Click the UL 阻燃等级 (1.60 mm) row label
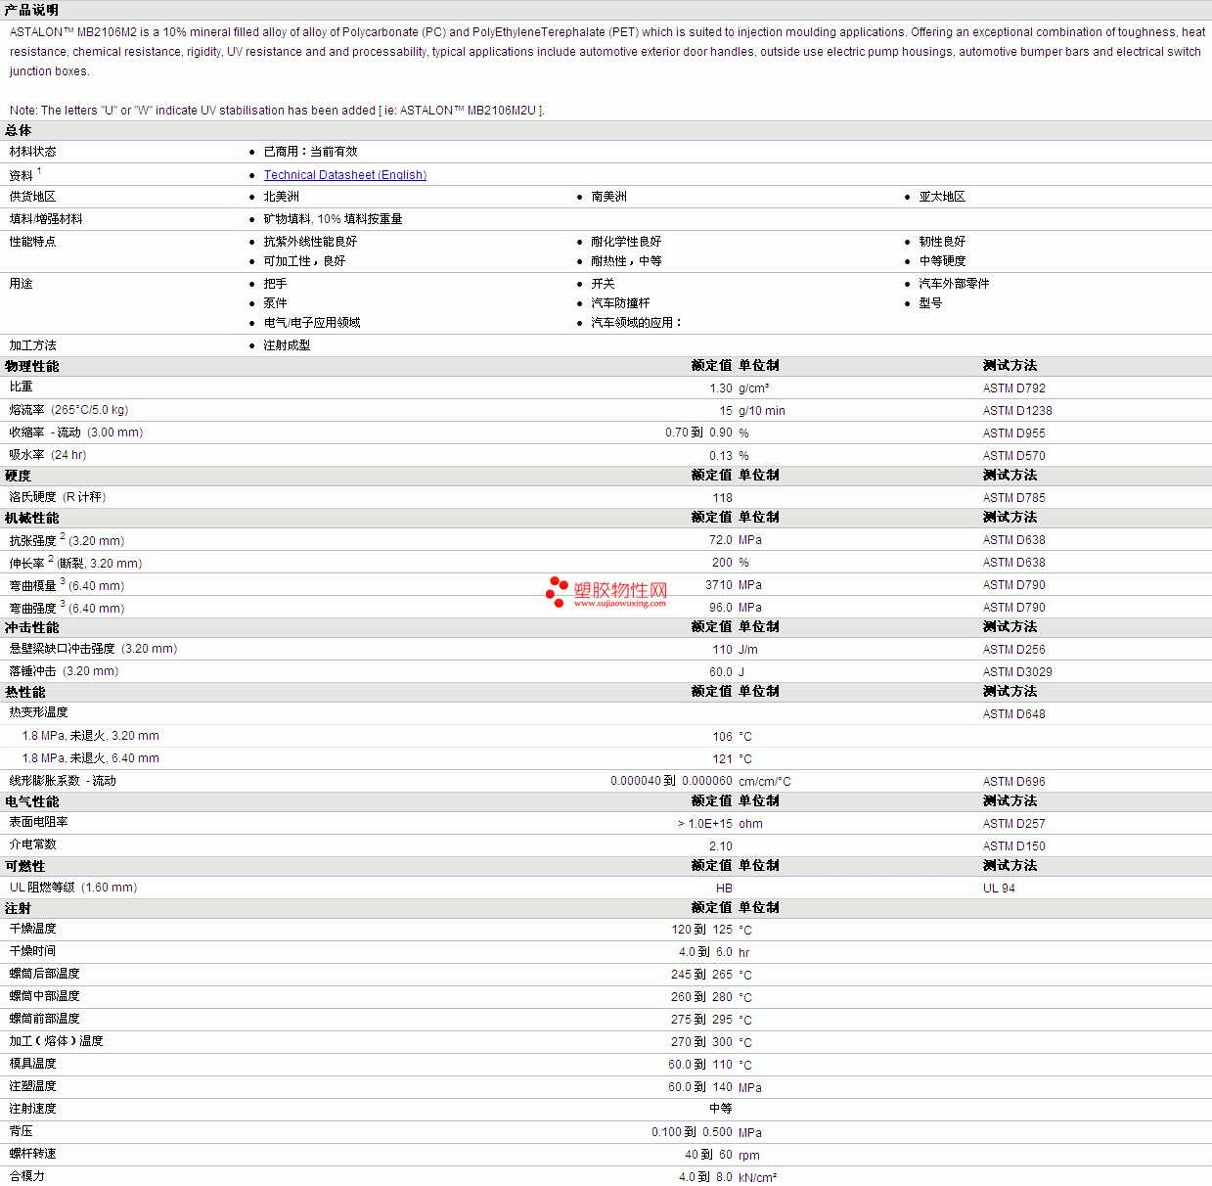The height and width of the screenshot is (1186, 1212). [73, 888]
